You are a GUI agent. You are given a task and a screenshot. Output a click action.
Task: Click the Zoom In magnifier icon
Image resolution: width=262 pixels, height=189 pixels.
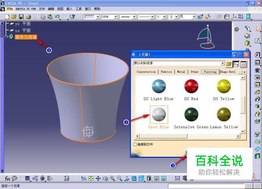click(x=112, y=179)
